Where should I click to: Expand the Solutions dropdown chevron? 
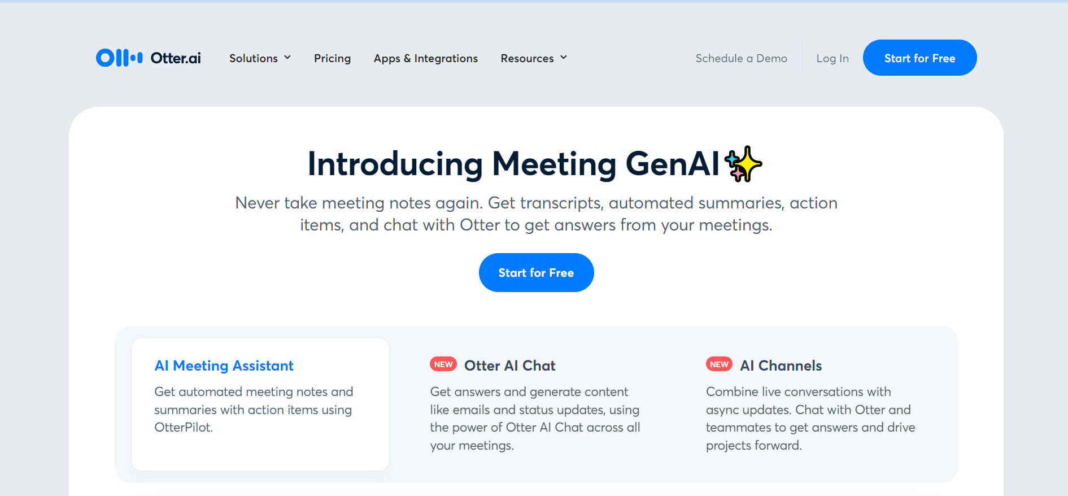point(287,58)
